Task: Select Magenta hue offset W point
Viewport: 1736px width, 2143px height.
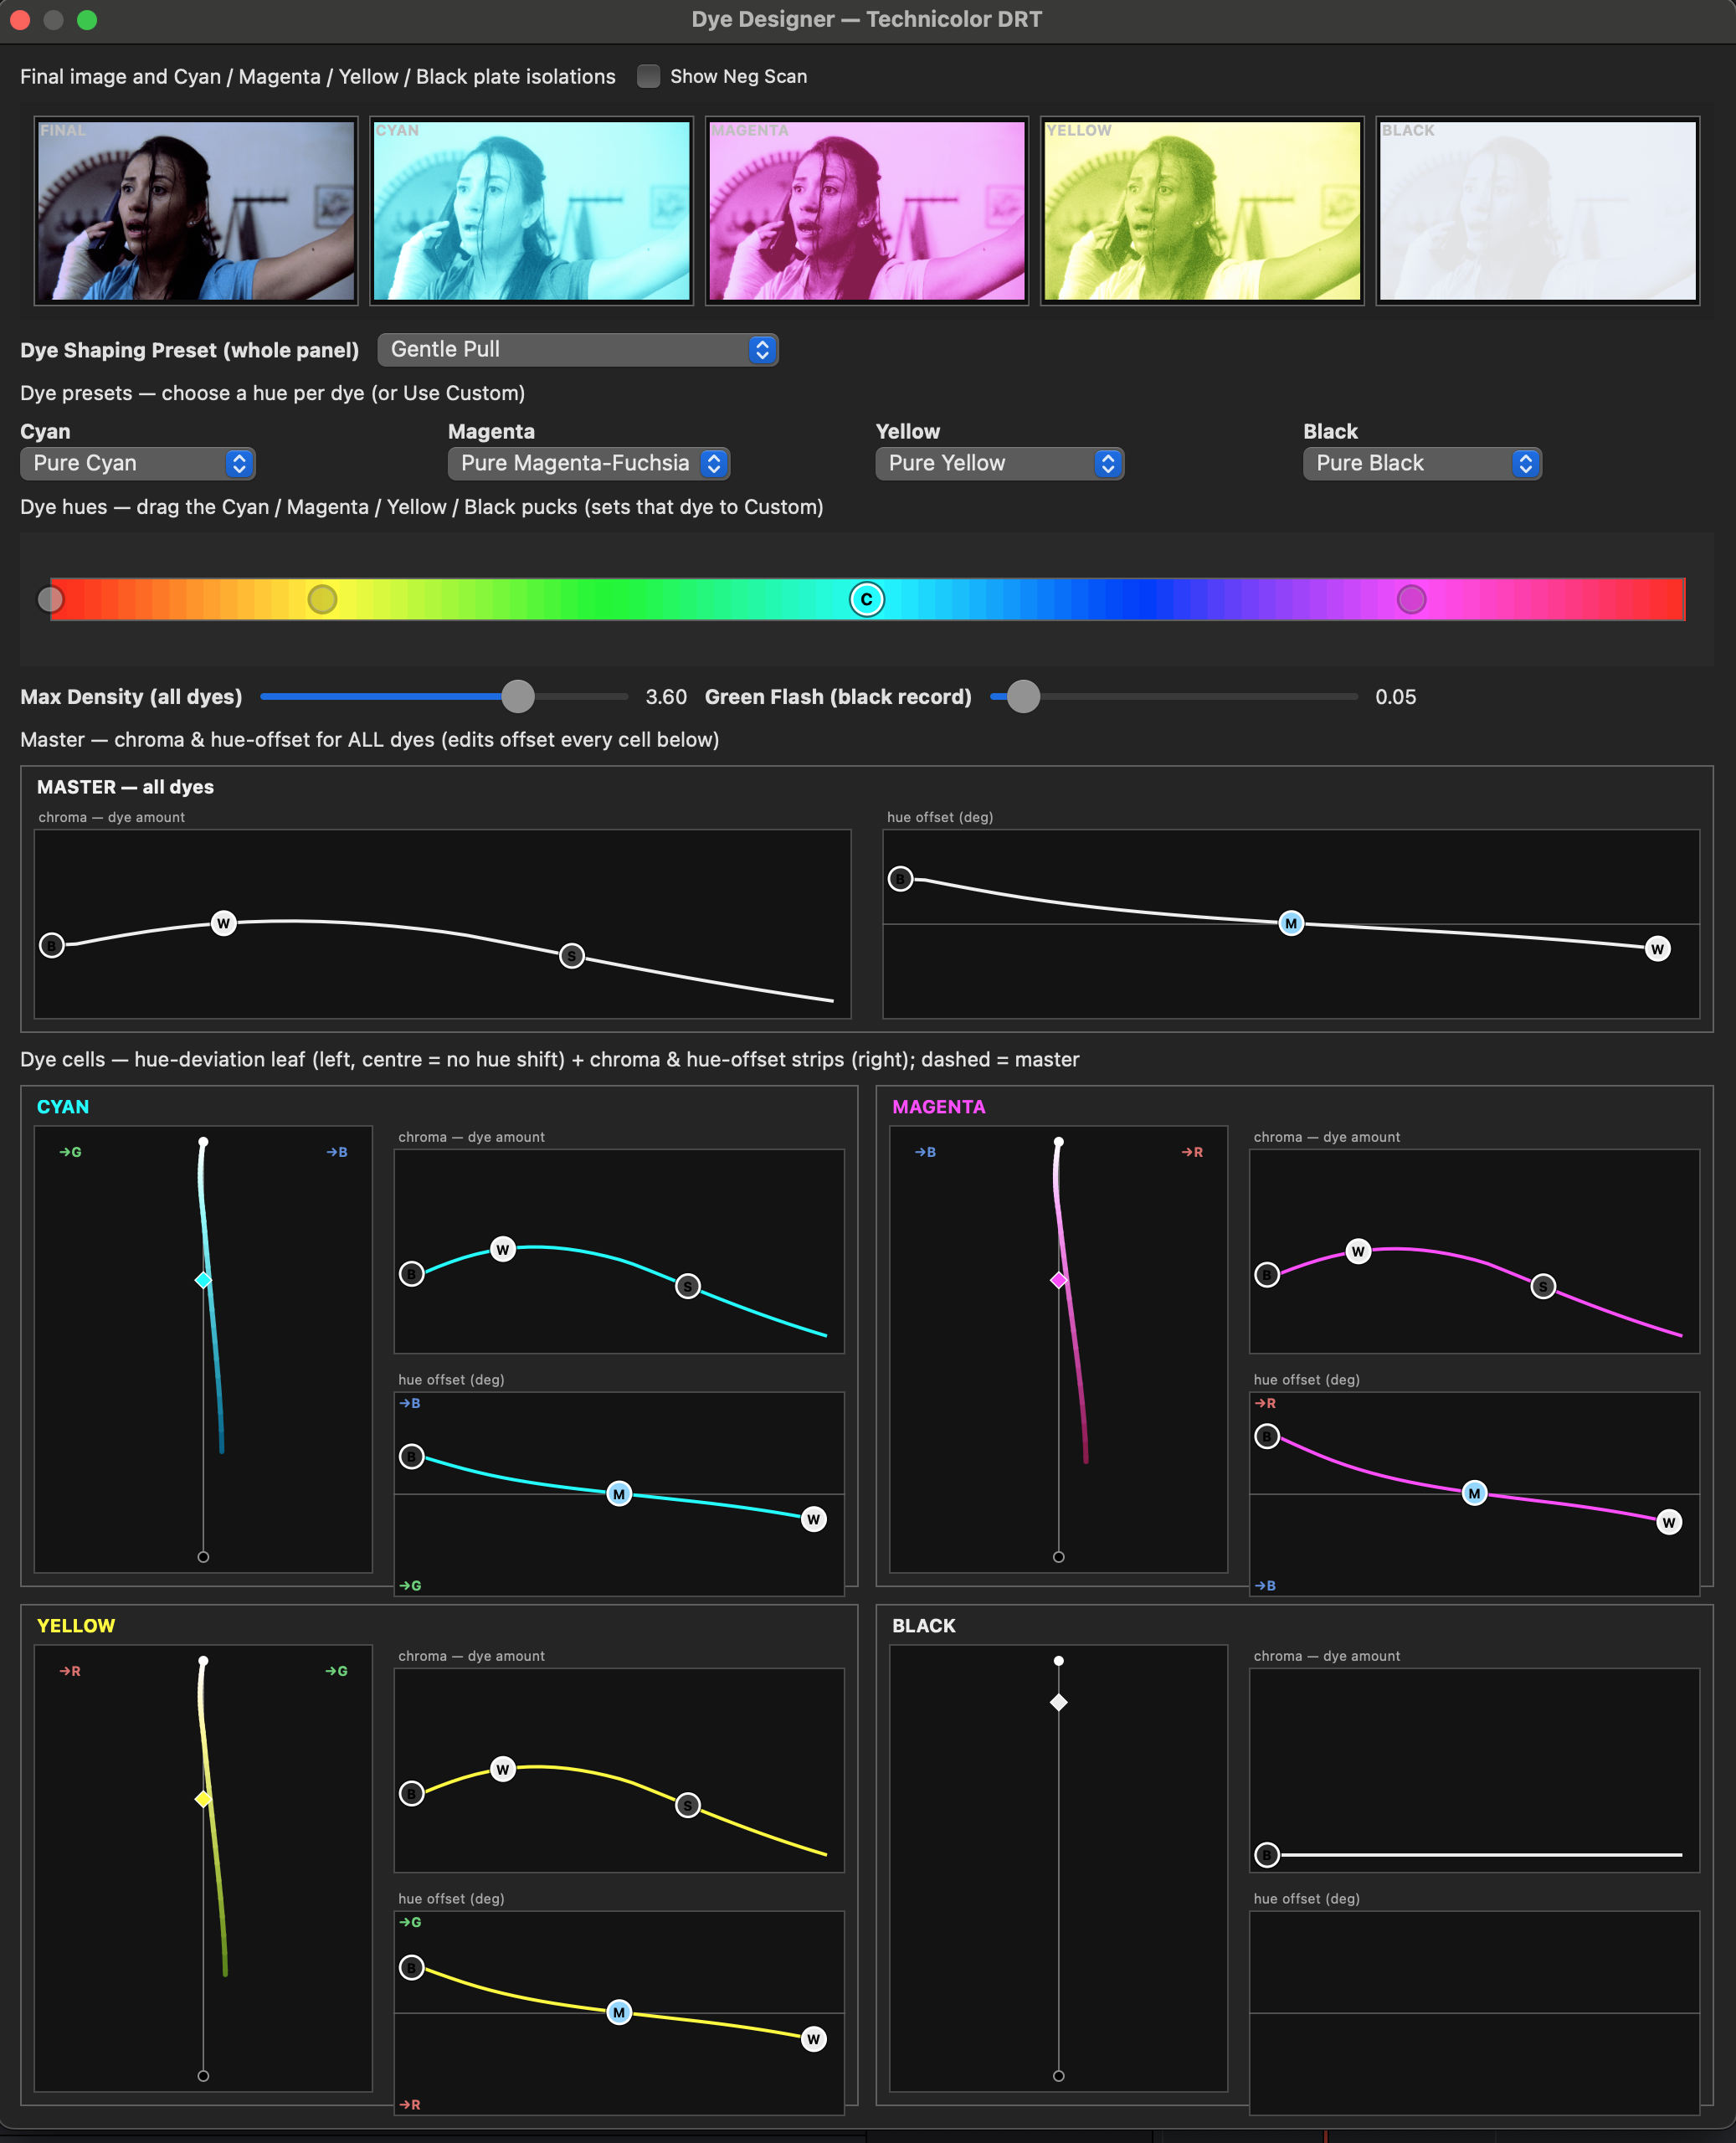Action: (x=1669, y=1522)
